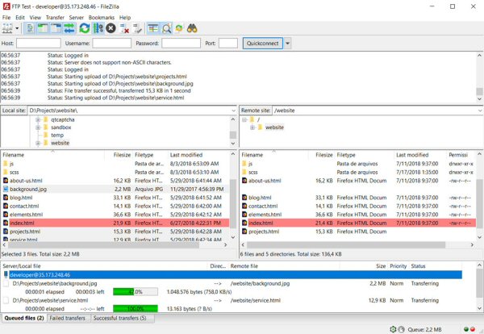Image resolution: width=484 pixels, height=334 pixels.
Task: Focus the Password input field
Action: click(181, 44)
